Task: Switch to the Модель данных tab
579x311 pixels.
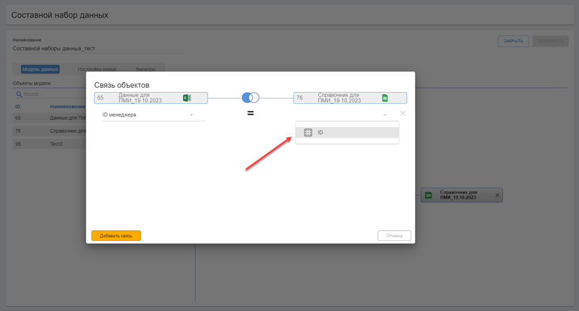Action: click(x=40, y=69)
